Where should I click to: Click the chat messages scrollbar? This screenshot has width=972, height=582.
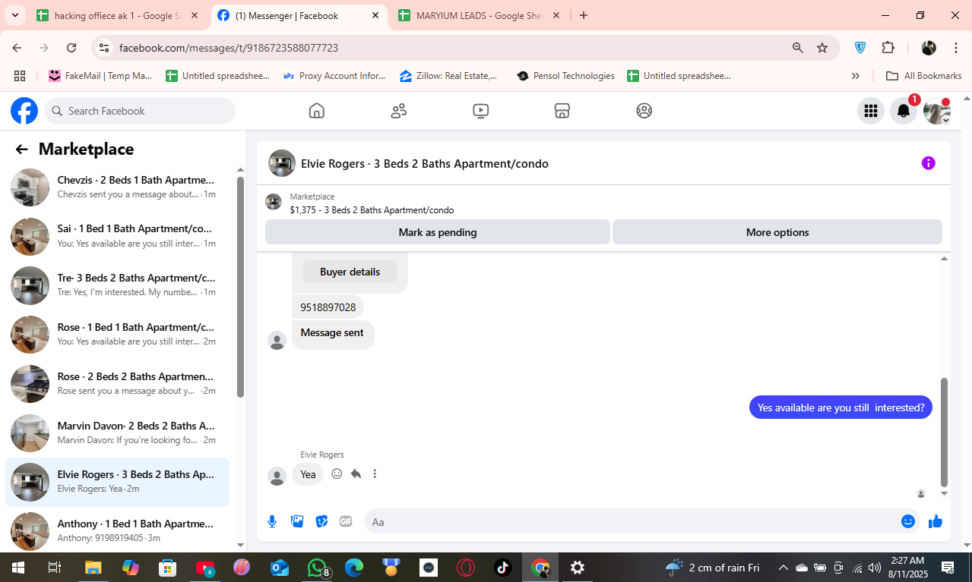tap(945, 432)
